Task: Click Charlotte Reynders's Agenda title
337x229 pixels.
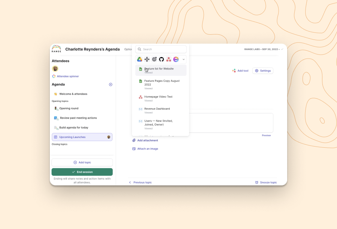Action: click(92, 49)
